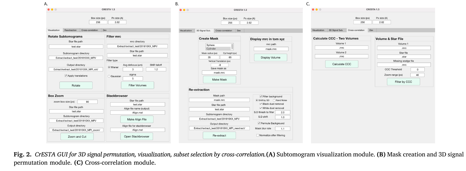Enable Normalize after filtering checkbox
The height and width of the screenshot is (171, 466).
[258, 135]
